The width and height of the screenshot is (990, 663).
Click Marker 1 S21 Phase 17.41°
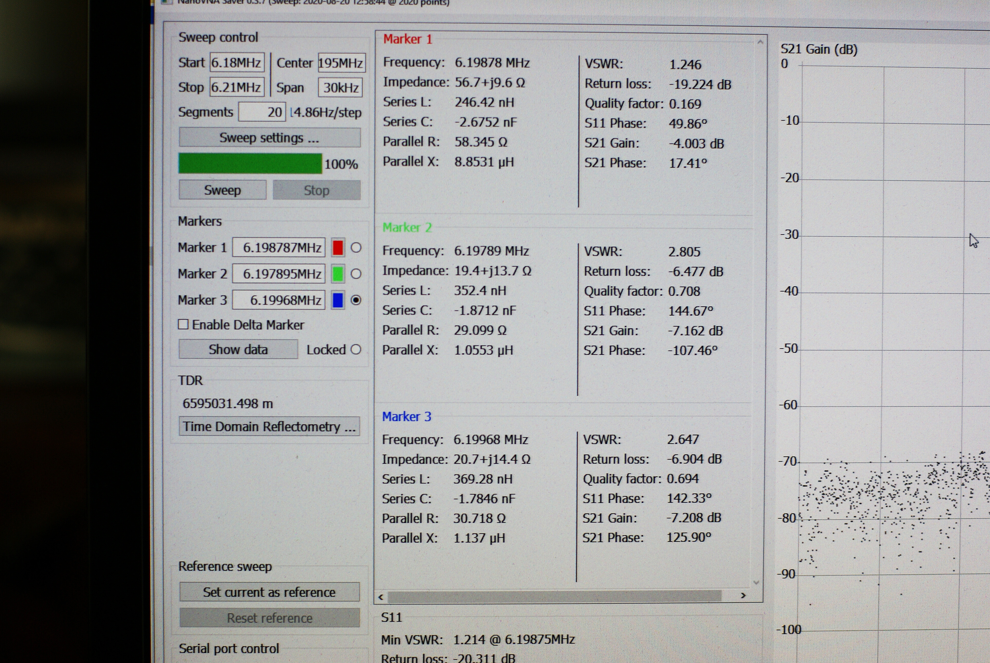(x=688, y=163)
